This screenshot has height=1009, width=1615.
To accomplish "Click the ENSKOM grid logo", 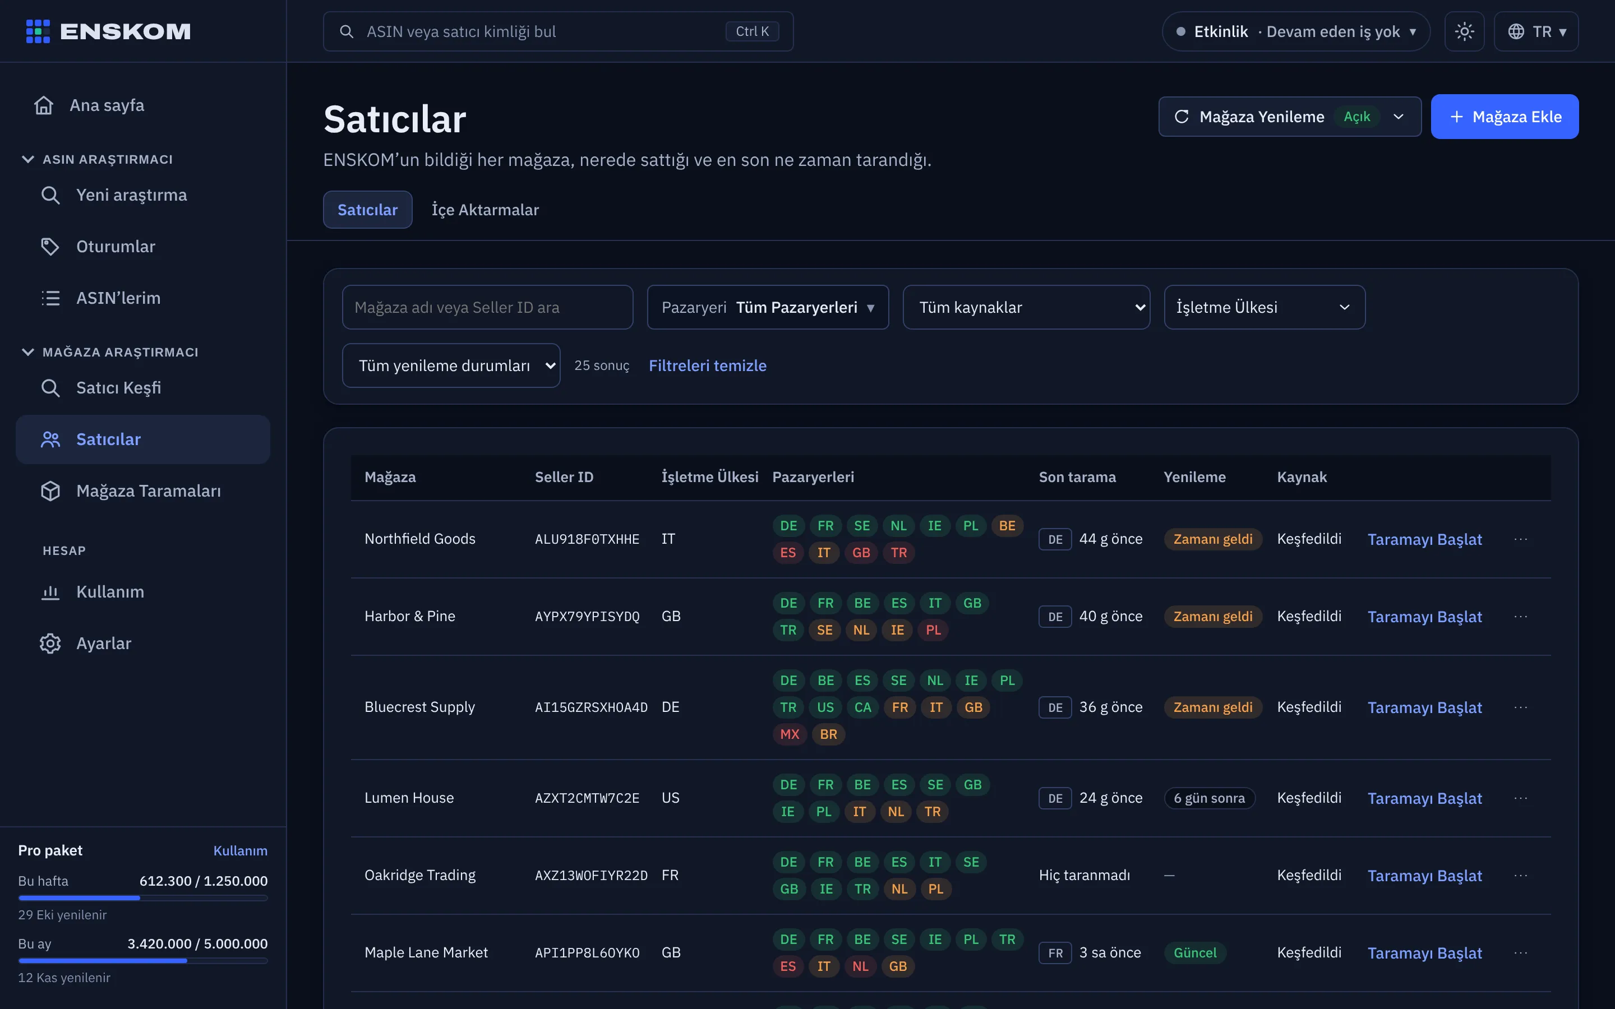I will (38, 31).
